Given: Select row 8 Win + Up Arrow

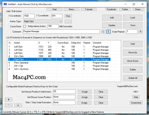Looking at the screenshot, I should [59, 69].
